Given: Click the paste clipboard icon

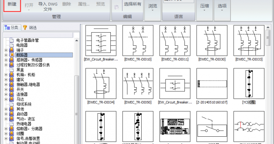Looking at the screenshot, I should pyautogui.click(x=117, y=7).
